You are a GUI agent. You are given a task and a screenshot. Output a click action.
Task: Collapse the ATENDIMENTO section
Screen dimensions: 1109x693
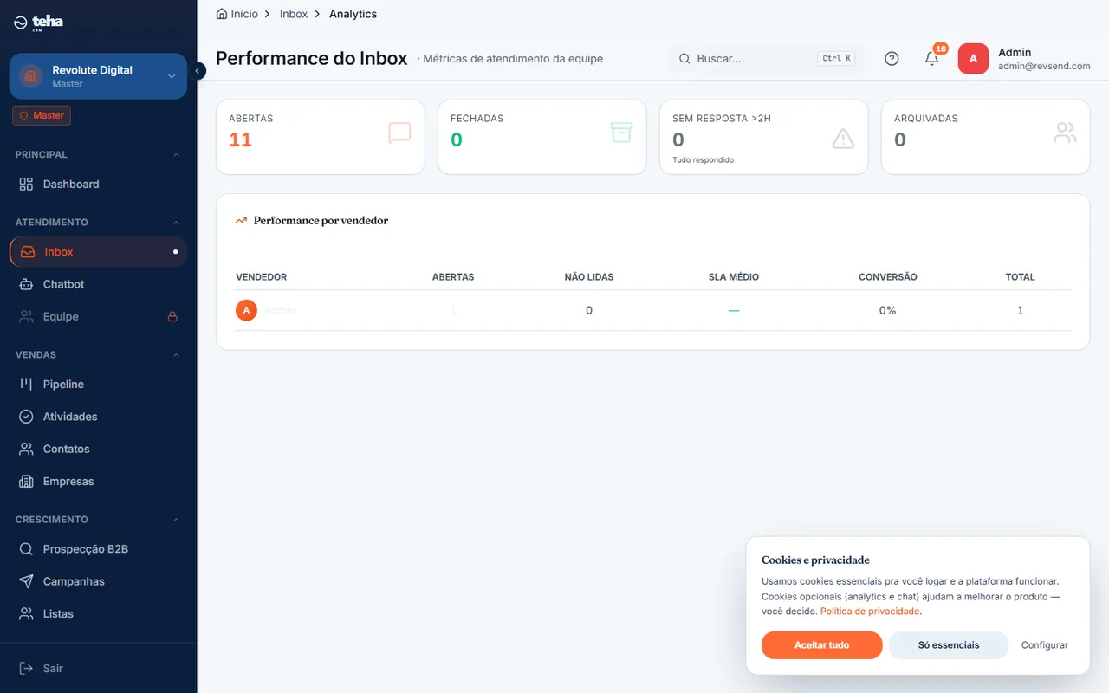[x=177, y=223]
